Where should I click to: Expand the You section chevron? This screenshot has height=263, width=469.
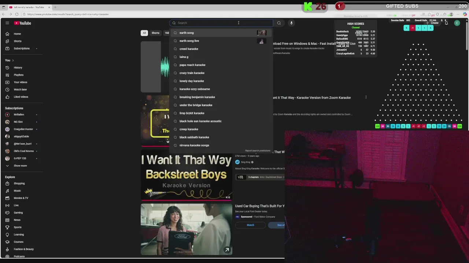[x=13, y=60]
